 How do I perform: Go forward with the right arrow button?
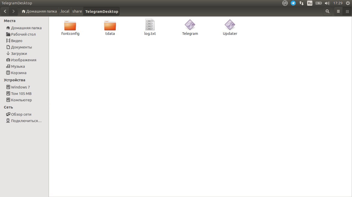point(13,11)
